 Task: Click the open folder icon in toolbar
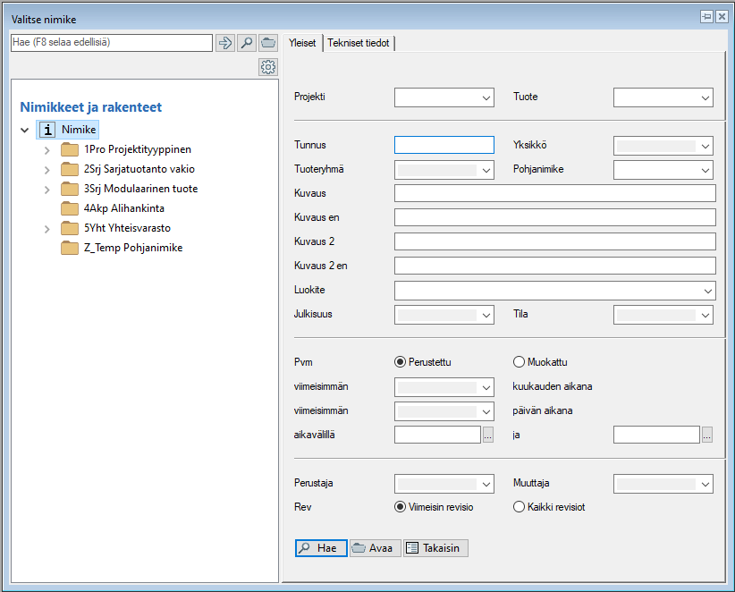tap(267, 43)
